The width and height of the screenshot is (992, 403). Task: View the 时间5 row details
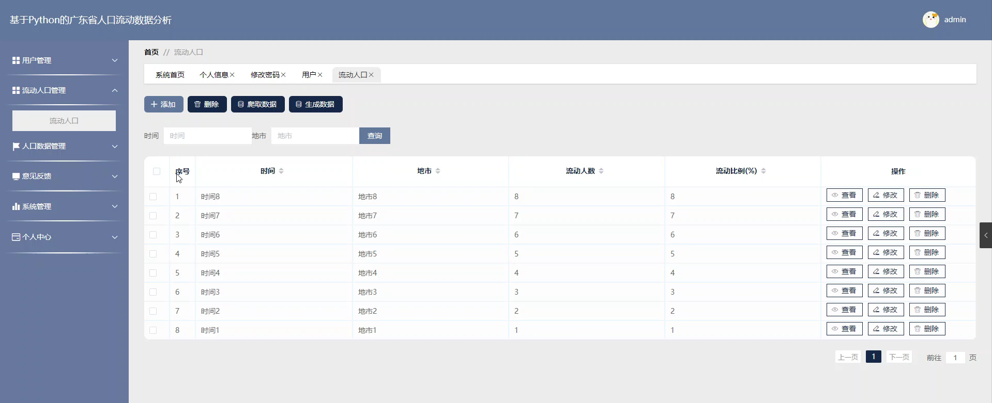(x=844, y=252)
